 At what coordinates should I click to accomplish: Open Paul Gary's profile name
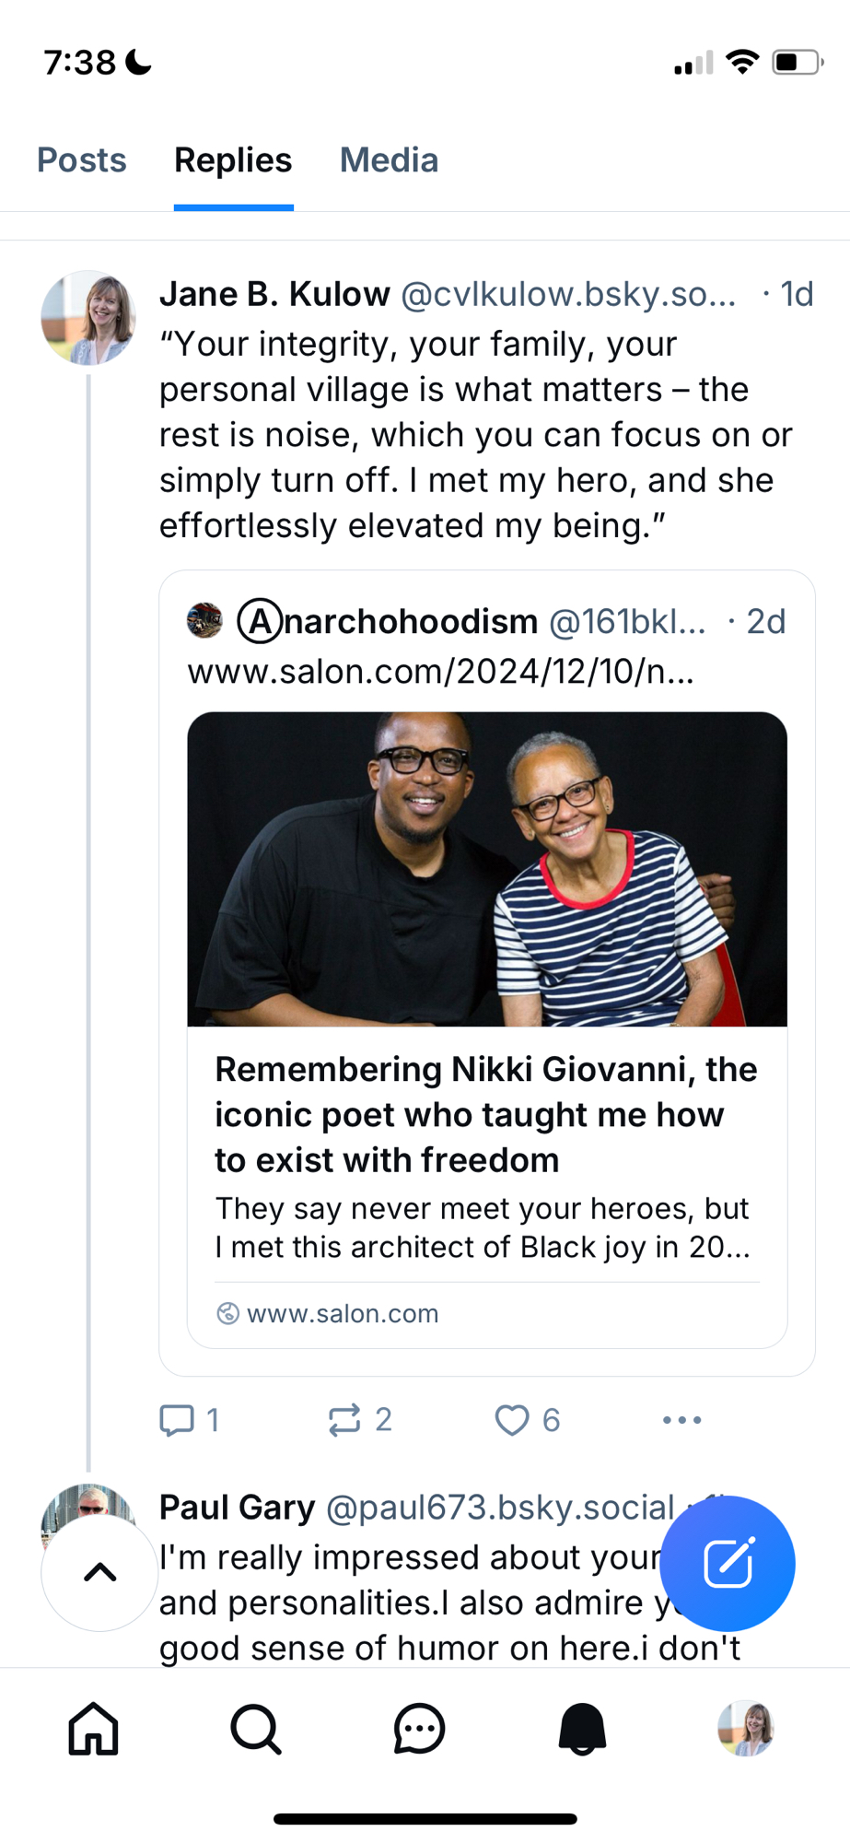pos(237,1508)
